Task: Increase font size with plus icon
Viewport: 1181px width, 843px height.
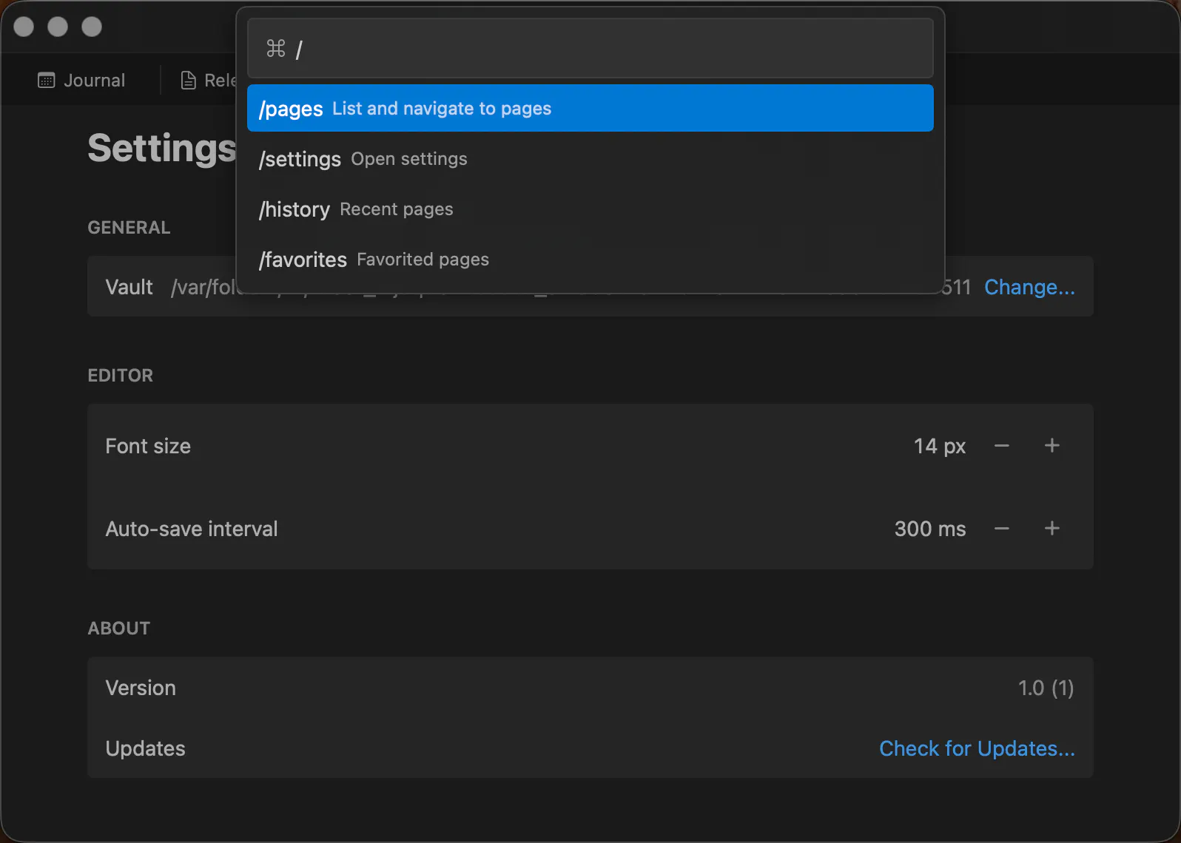Action: tap(1052, 446)
